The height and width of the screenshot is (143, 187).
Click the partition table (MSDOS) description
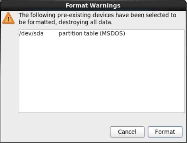coord(92,34)
